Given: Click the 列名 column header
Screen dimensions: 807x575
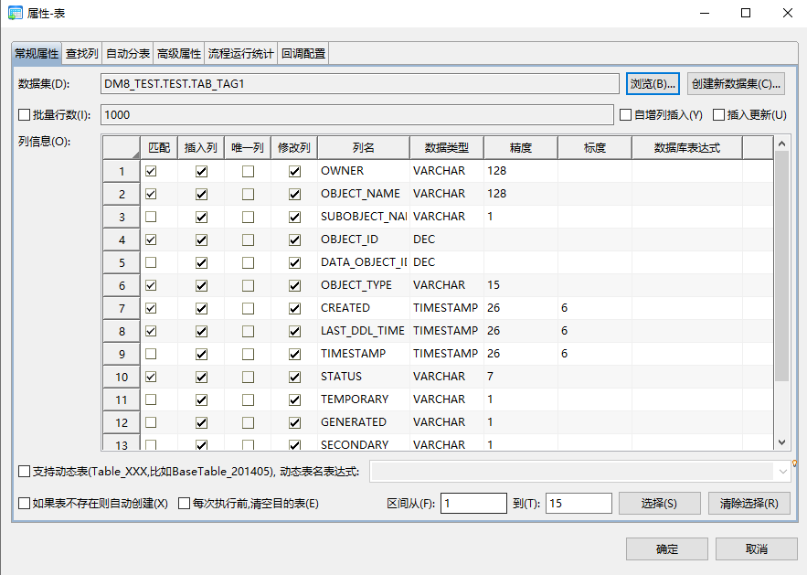Looking at the screenshot, I should click(364, 148).
